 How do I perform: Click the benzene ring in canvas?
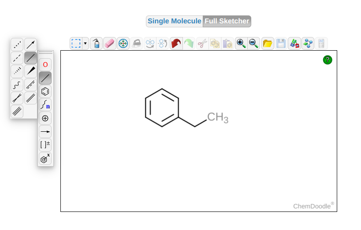point(162,108)
